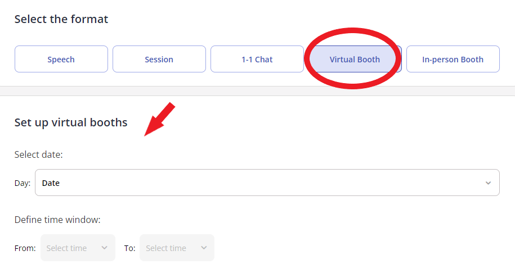Open the From time selector
515x278 pixels.
(x=78, y=248)
